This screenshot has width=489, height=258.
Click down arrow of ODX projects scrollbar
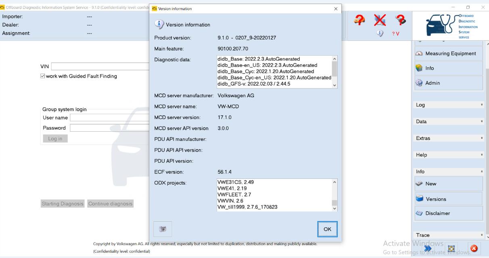(x=334, y=208)
